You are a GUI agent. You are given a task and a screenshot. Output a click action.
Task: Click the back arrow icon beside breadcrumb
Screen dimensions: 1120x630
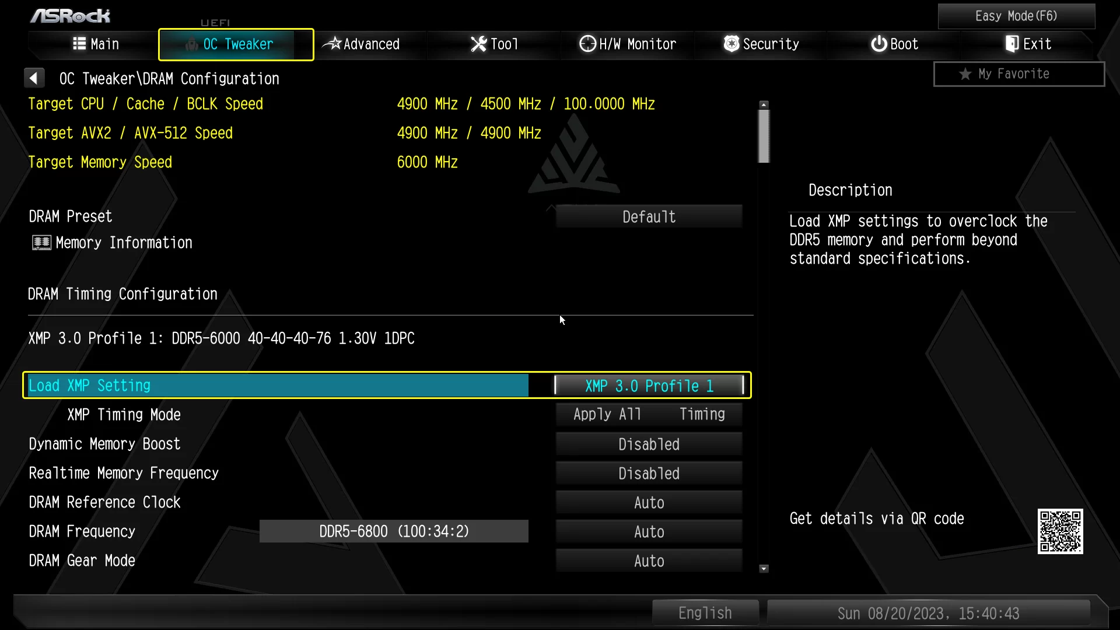(x=34, y=78)
